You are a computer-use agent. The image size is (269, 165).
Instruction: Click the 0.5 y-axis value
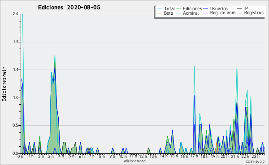coord(15,125)
